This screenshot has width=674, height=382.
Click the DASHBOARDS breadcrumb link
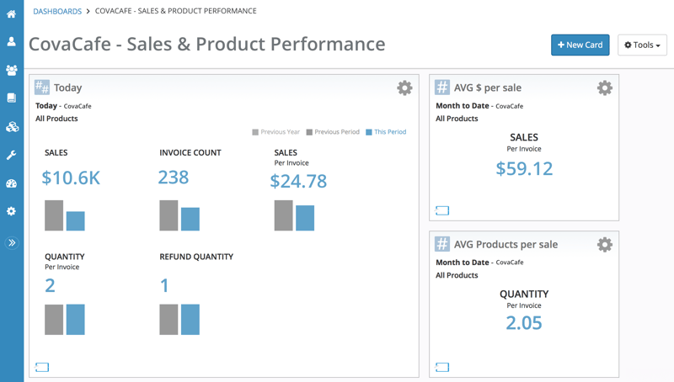(x=57, y=11)
